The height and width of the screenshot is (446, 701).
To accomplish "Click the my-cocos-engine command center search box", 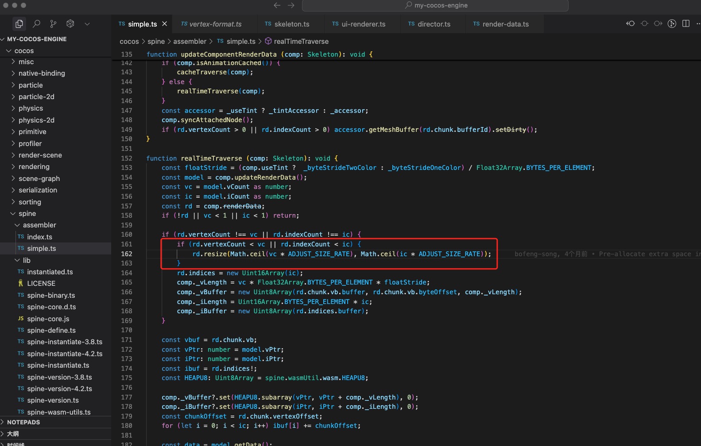I will pos(435,5).
